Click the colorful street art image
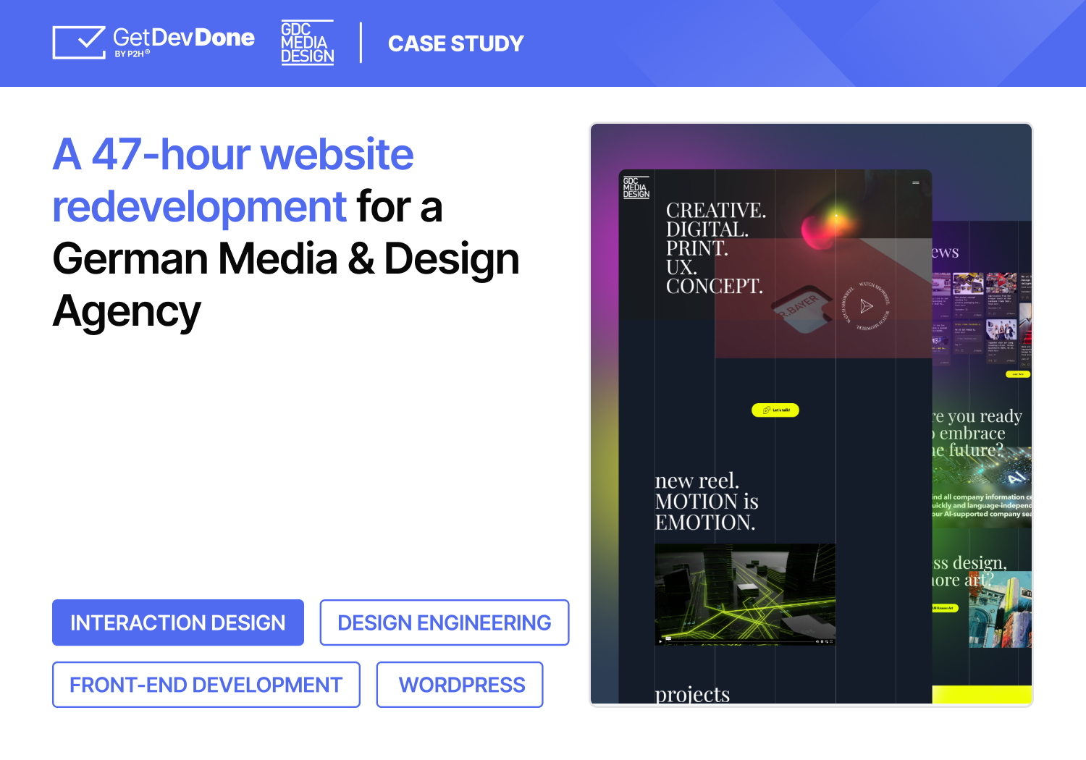This screenshot has height=760, width=1086. click(x=1000, y=609)
